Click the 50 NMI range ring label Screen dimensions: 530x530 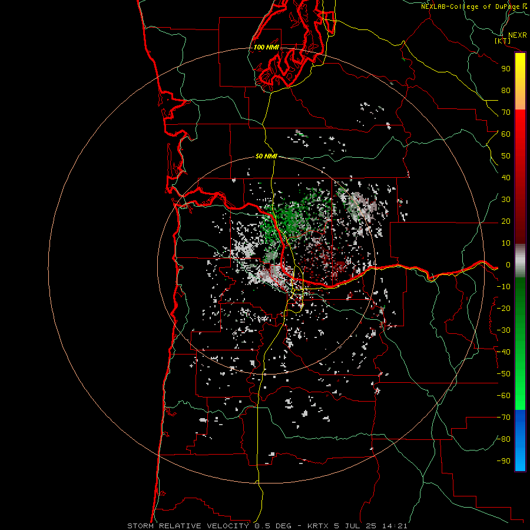[x=266, y=156]
